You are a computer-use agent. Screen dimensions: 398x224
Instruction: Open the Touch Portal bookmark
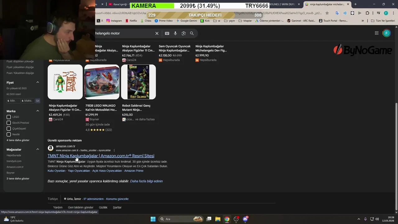[x=333, y=21]
